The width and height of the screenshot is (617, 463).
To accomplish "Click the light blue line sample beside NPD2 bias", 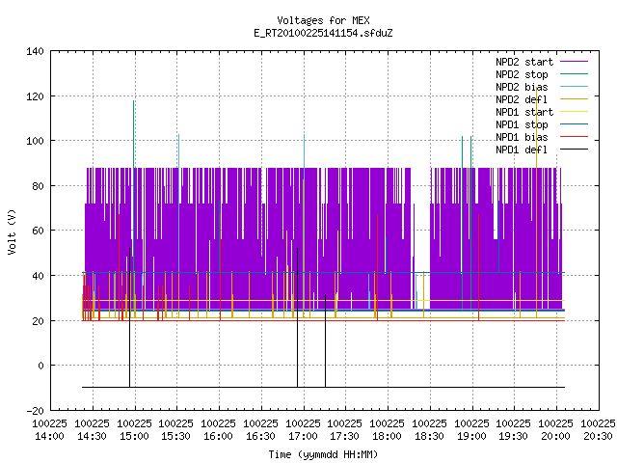I will (x=575, y=86).
